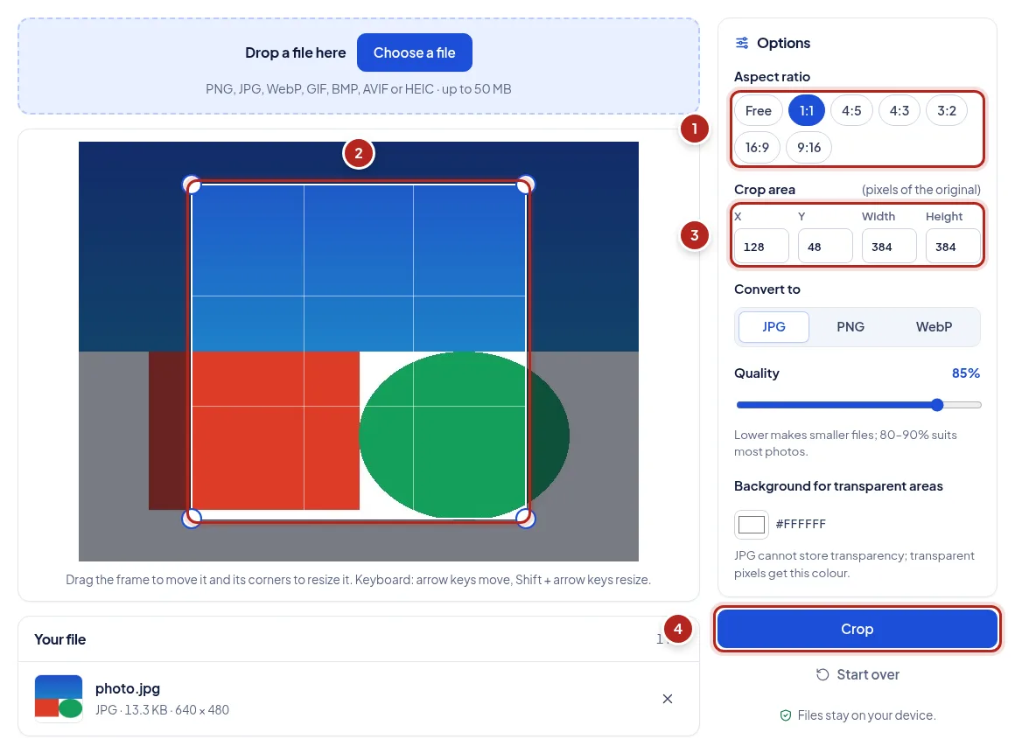Viewport: 1015px width, 753px height.
Task: Click the 'Background for transparent areas' label
Action: [x=838, y=486]
